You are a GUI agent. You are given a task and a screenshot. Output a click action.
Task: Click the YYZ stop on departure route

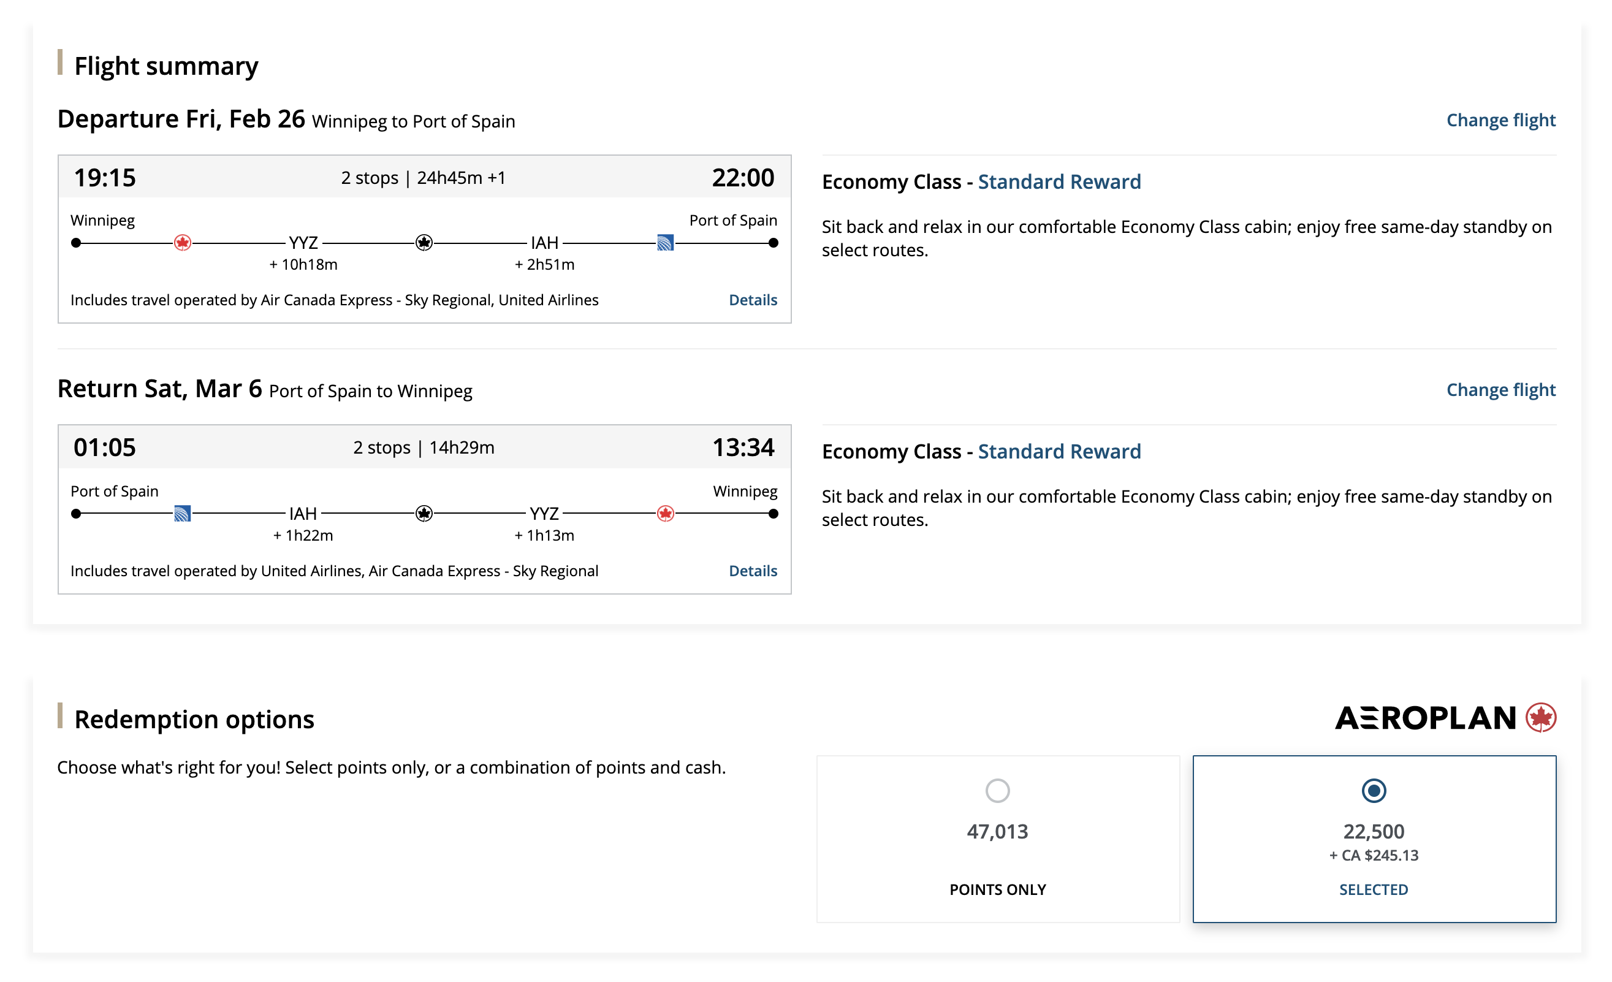(303, 243)
